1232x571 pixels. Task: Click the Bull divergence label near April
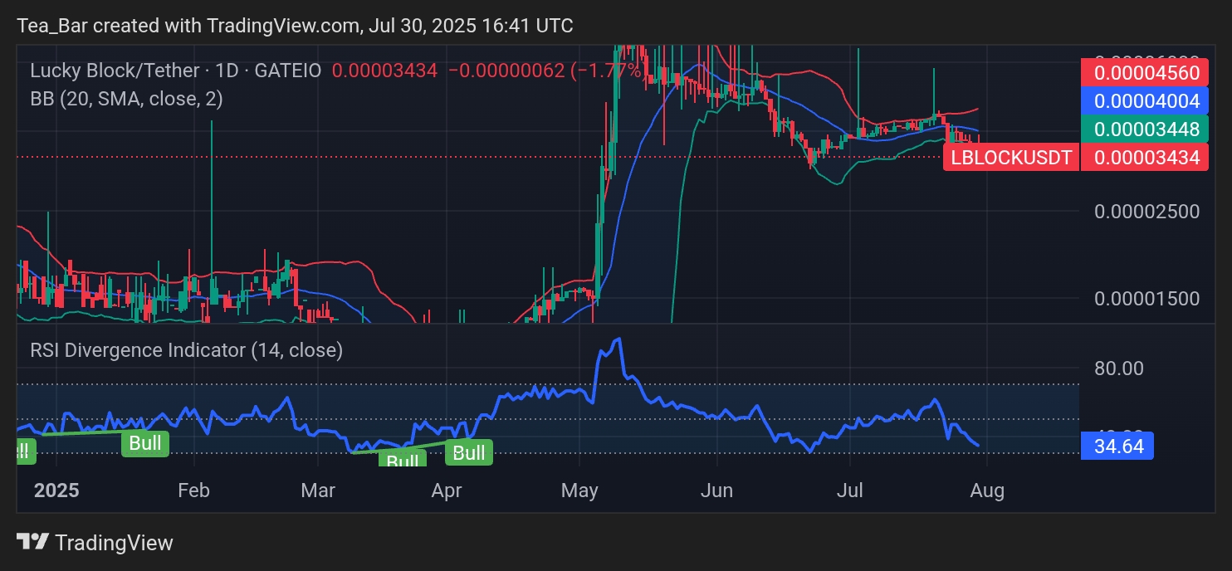tap(469, 453)
